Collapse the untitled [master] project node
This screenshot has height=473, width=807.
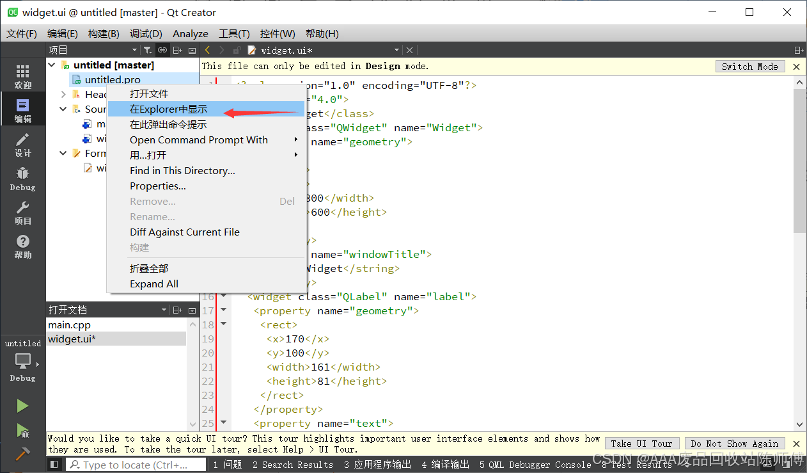(x=52, y=65)
